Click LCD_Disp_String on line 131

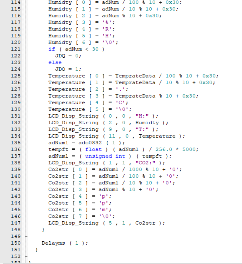(x=73, y=116)
